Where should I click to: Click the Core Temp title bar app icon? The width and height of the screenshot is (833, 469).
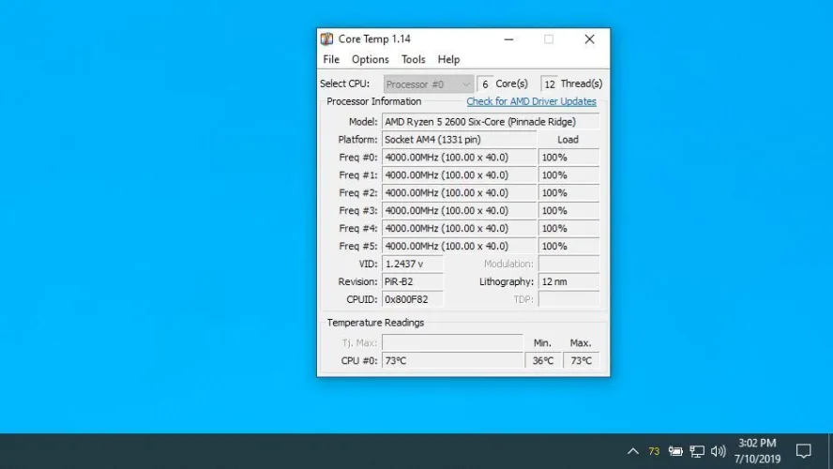click(326, 39)
